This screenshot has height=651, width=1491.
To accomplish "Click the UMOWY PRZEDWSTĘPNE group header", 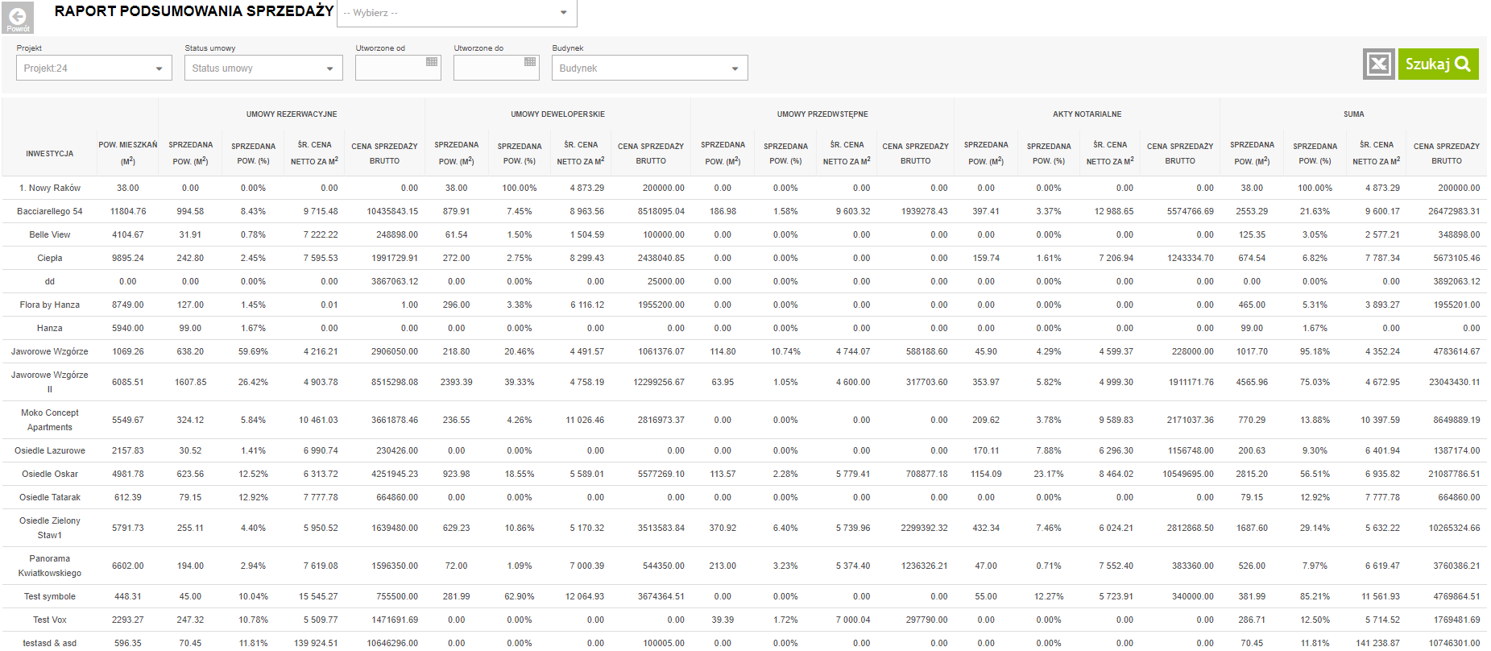I will 822,114.
